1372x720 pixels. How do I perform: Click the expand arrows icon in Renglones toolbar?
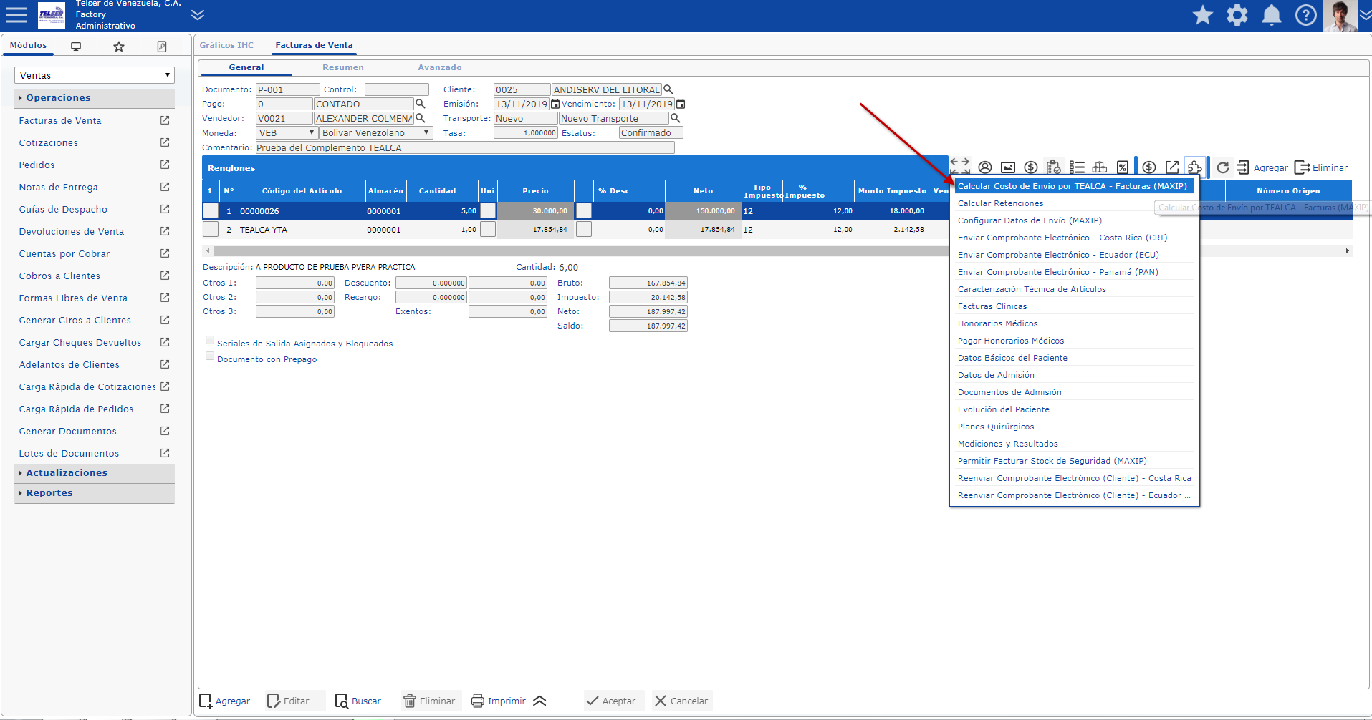(960, 167)
